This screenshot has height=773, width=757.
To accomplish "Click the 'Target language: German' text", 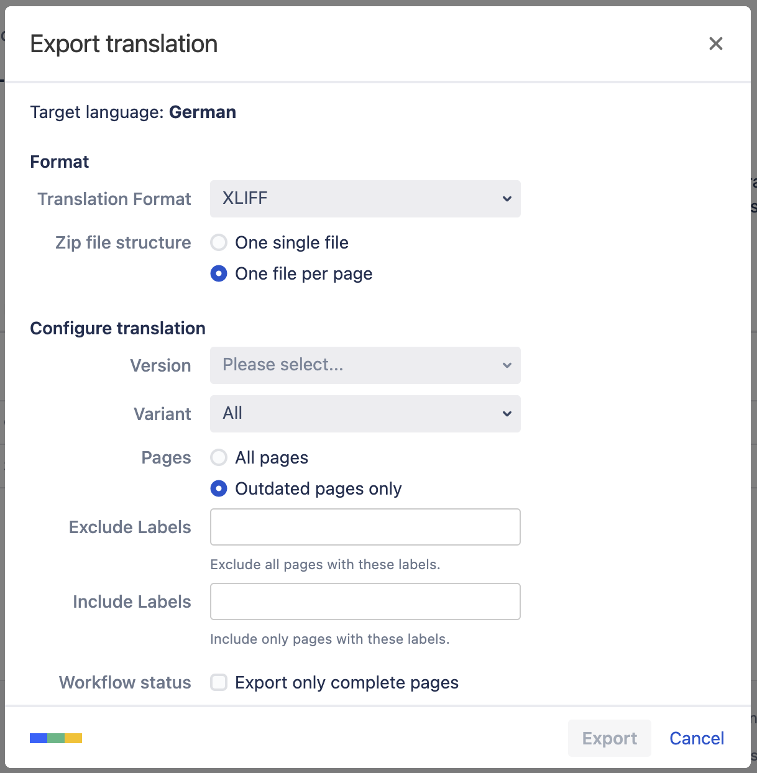I will tap(133, 112).
